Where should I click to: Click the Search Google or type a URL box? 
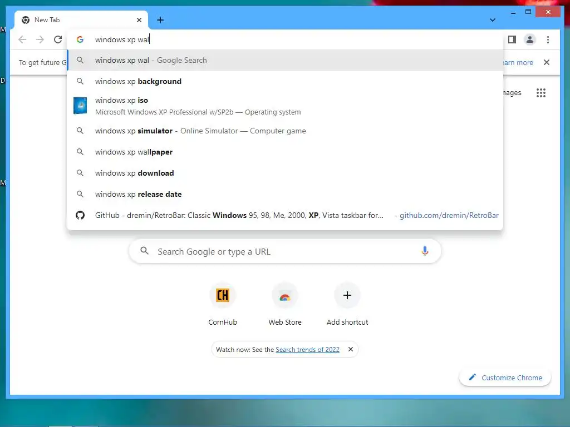285,251
